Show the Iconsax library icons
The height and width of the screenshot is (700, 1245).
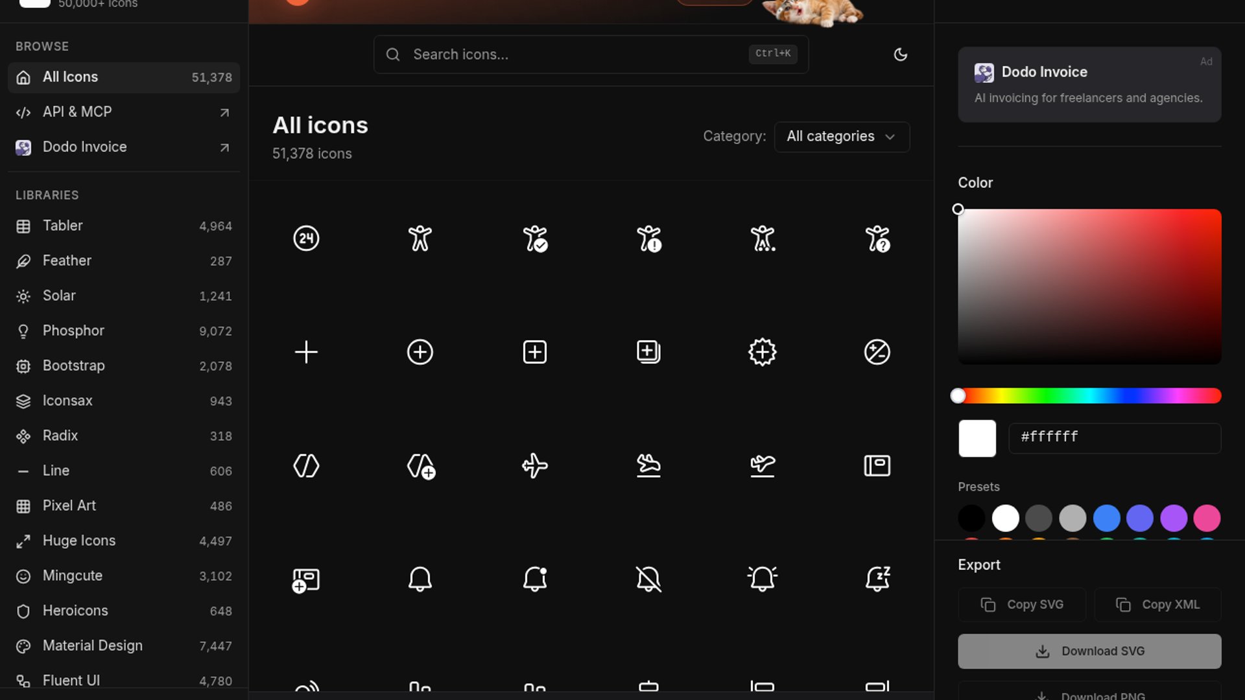(124, 401)
